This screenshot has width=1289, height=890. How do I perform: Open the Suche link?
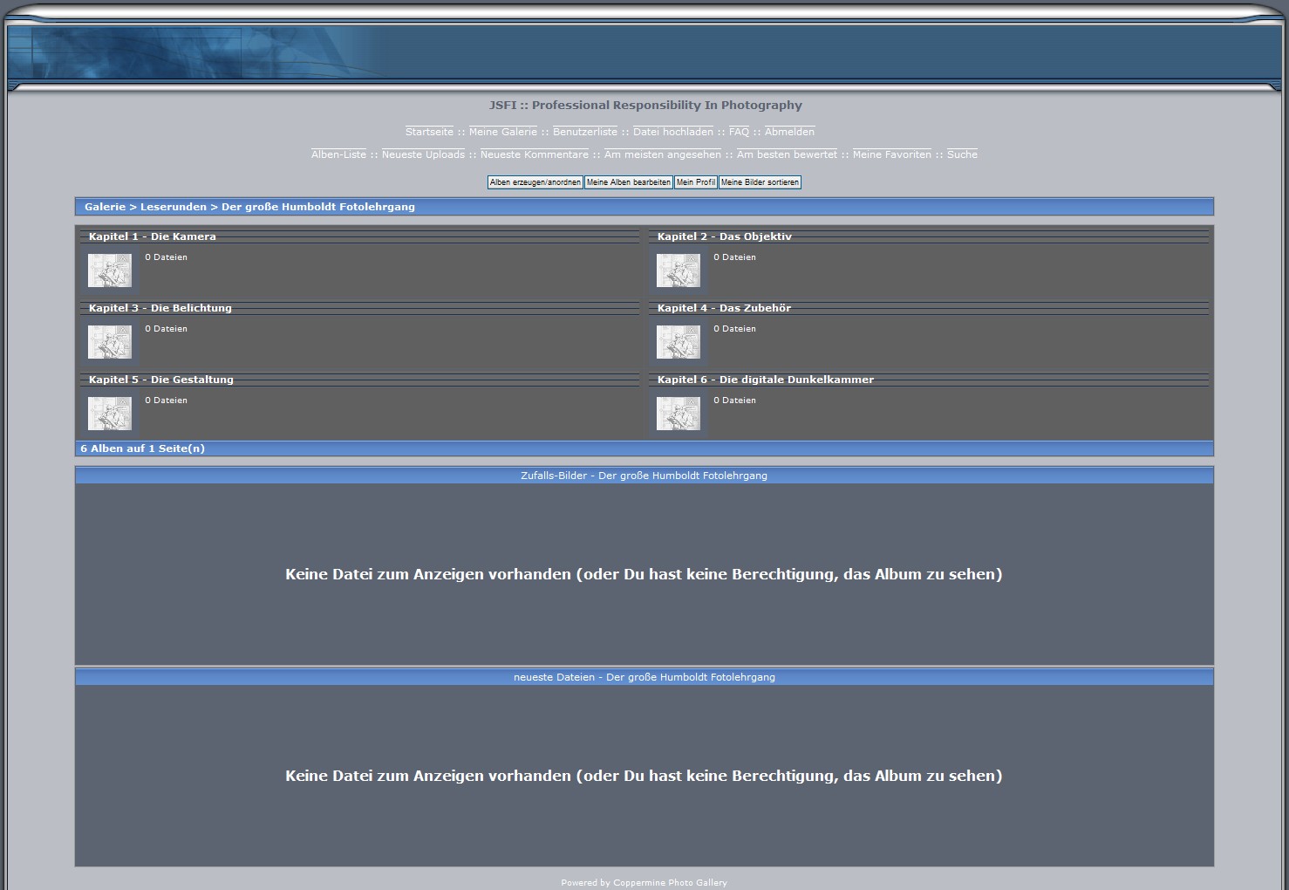[x=962, y=154]
